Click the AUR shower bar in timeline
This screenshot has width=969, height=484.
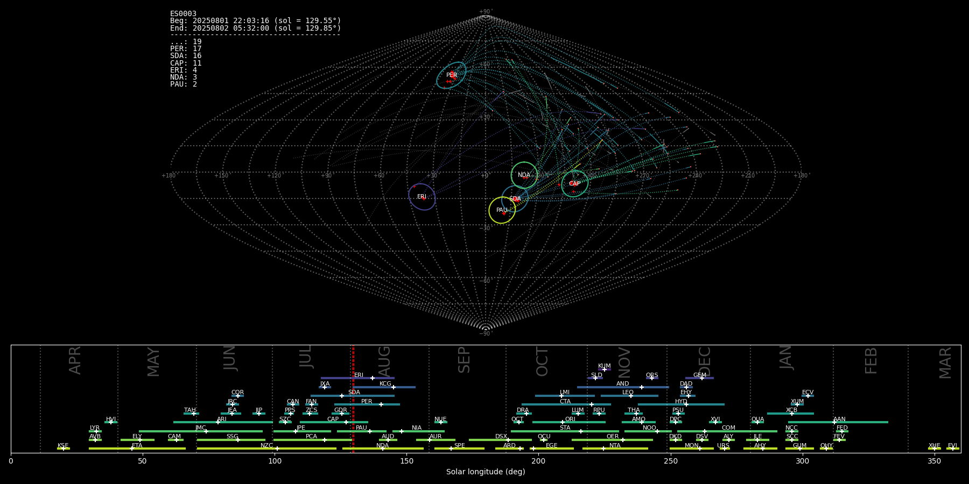tap(436, 440)
